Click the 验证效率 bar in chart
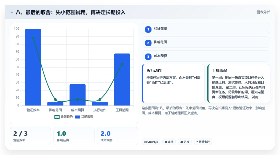The image size is (280, 155). pos(33,67)
